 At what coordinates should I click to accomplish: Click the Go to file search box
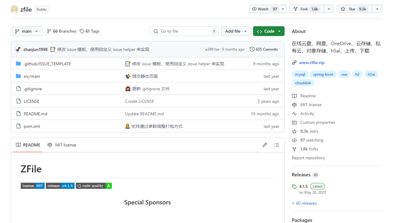coord(184,31)
